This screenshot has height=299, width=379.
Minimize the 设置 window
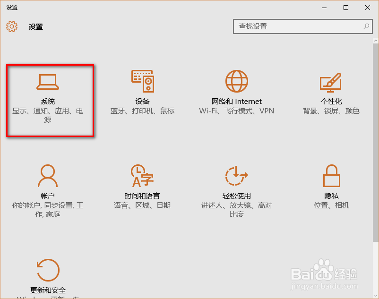point(324,8)
